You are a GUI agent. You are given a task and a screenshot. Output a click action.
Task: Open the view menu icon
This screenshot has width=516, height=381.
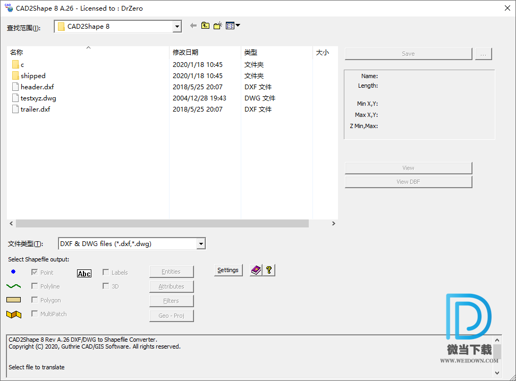(x=233, y=26)
